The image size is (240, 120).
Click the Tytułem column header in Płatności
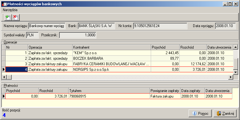coord(109,91)
